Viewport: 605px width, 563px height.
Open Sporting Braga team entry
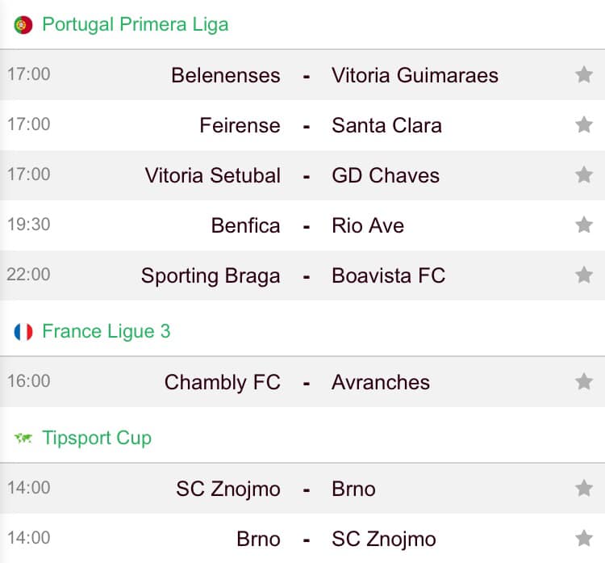tap(211, 276)
